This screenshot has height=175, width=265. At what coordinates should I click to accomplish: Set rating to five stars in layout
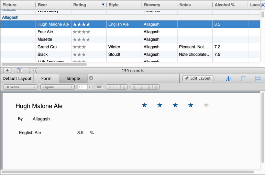206,105
